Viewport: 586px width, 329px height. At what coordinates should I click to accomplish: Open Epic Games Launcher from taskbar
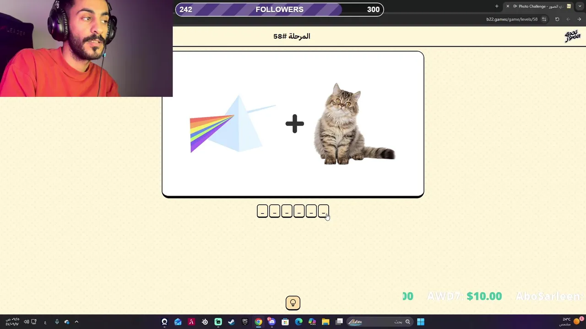coord(245,322)
